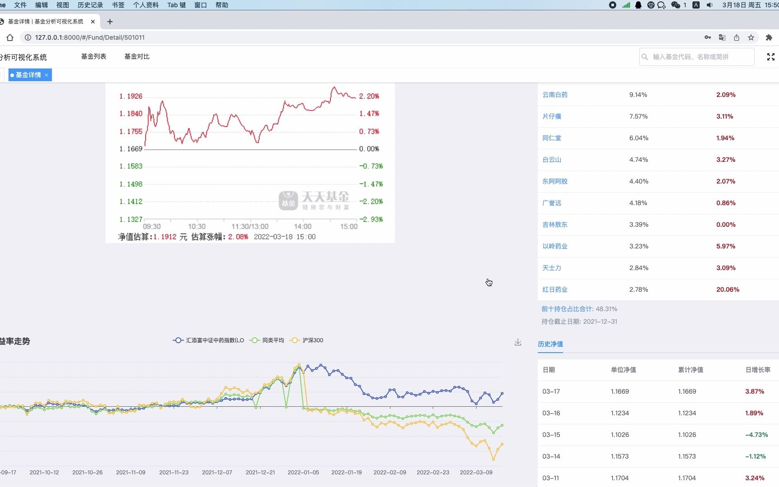
Task: Click the fund search input field
Action: click(x=697, y=57)
